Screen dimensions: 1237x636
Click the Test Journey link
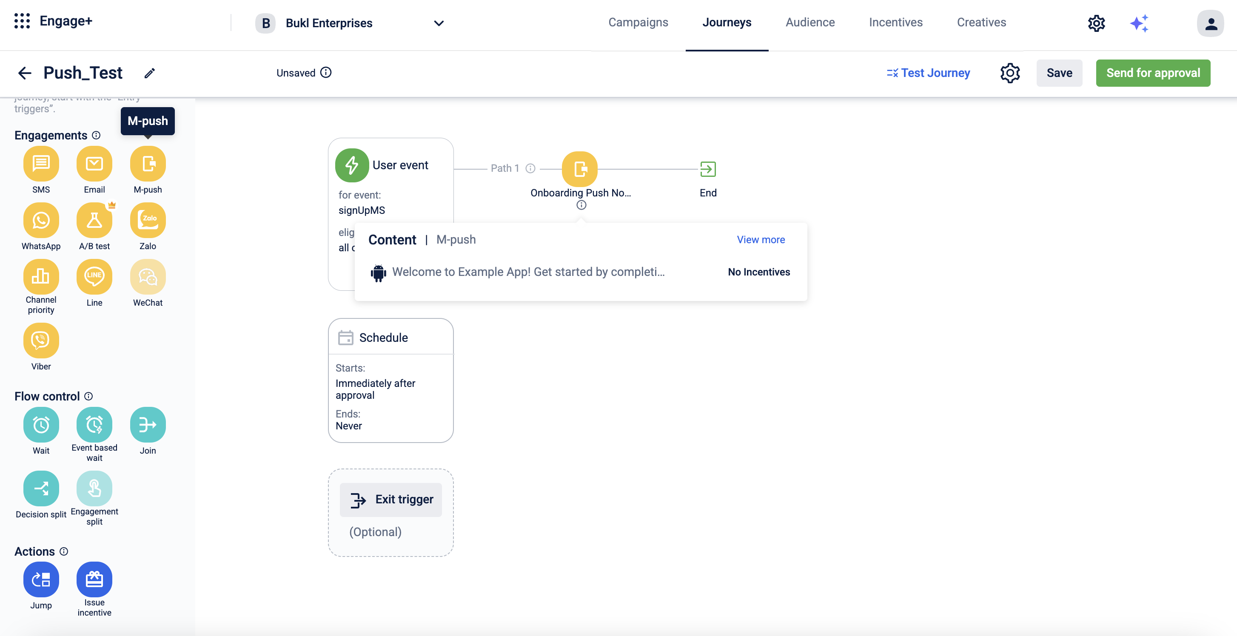tap(928, 73)
